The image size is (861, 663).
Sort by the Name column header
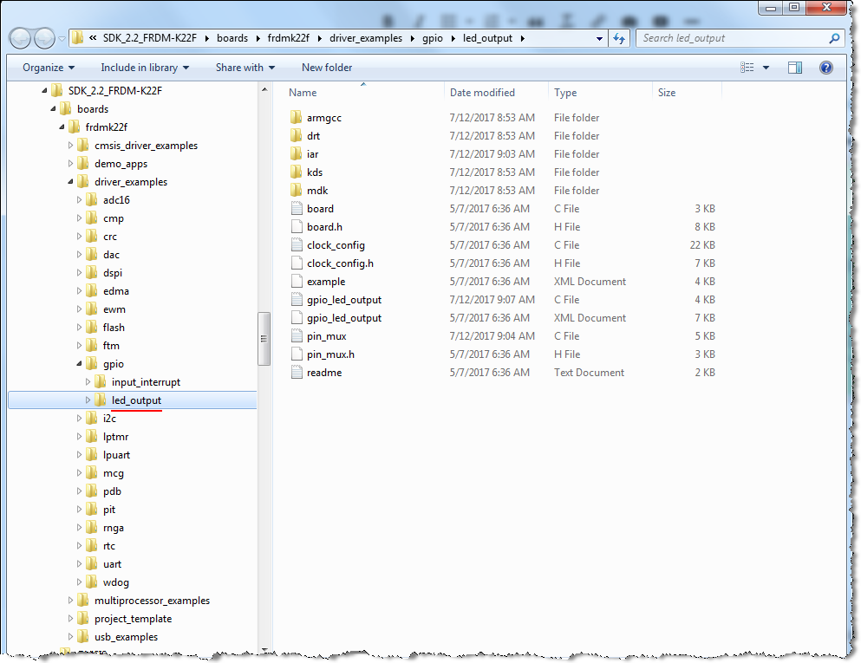303,93
